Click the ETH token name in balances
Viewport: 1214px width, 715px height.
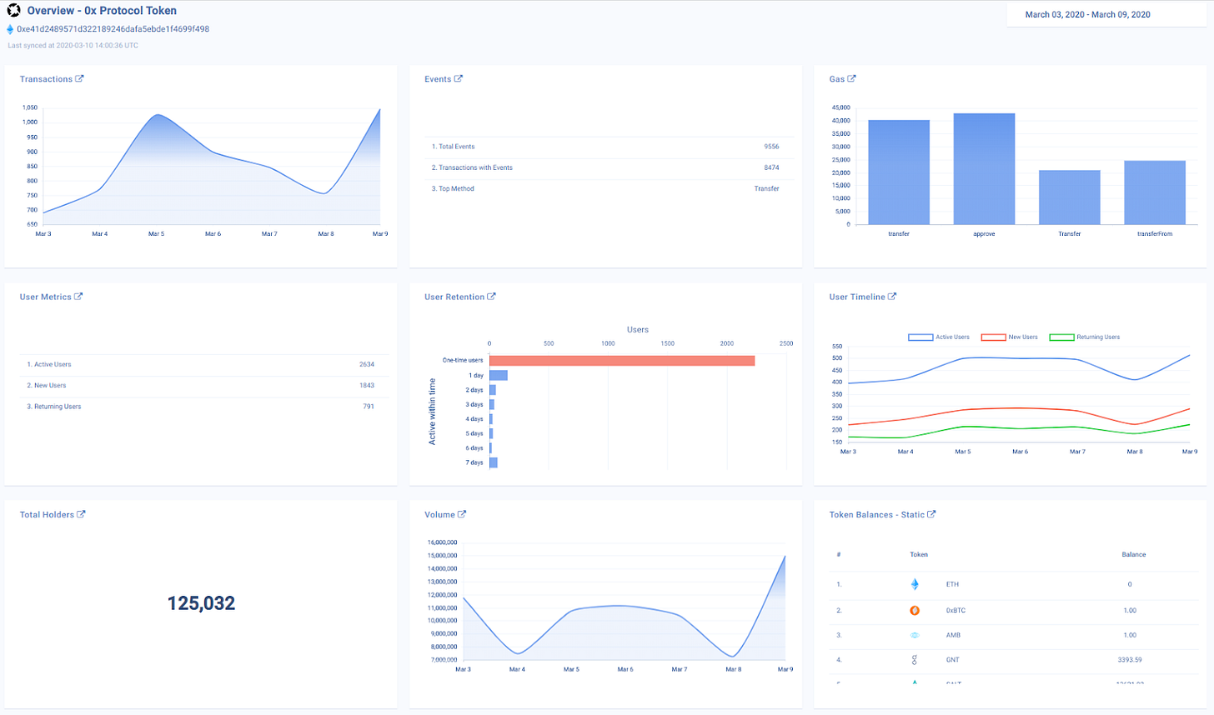pyautogui.click(x=952, y=584)
